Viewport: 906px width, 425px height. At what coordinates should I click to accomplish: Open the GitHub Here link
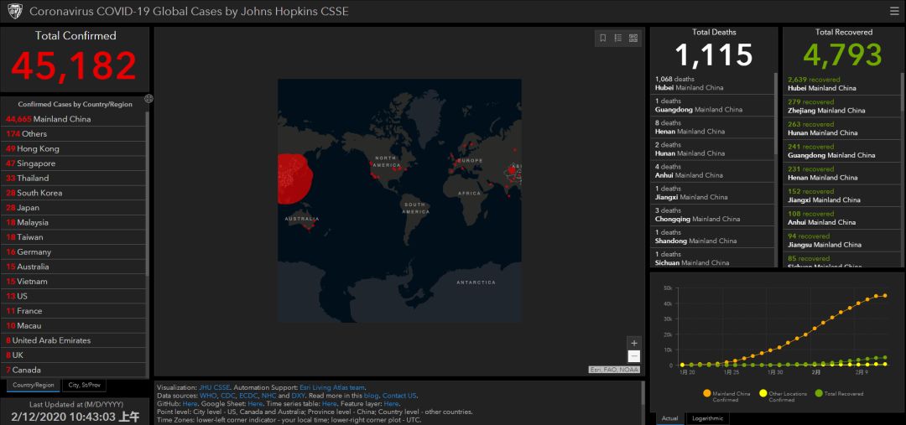tap(190, 404)
